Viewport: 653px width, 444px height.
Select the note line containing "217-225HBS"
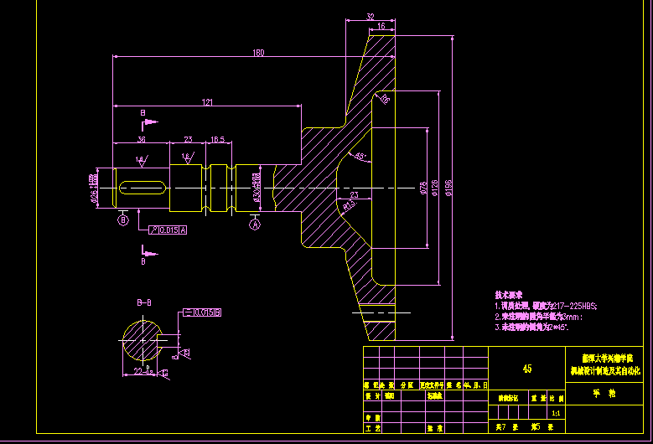(x=546, y=307)
